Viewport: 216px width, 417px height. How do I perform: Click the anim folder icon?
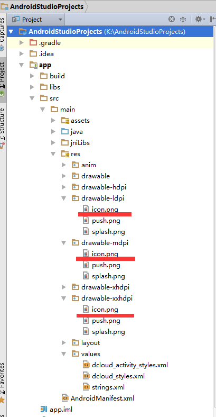click(x=76, y=165)
